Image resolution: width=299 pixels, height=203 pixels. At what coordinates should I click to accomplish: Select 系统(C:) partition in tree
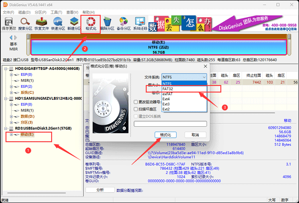pos(27,93)
